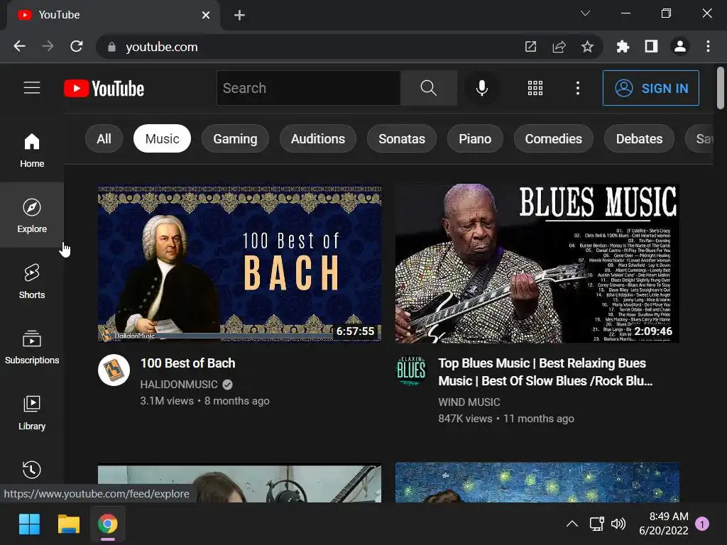Open Shorts in sidebar
The width and height of the screenshot is (727, 545).
point(32,281)
